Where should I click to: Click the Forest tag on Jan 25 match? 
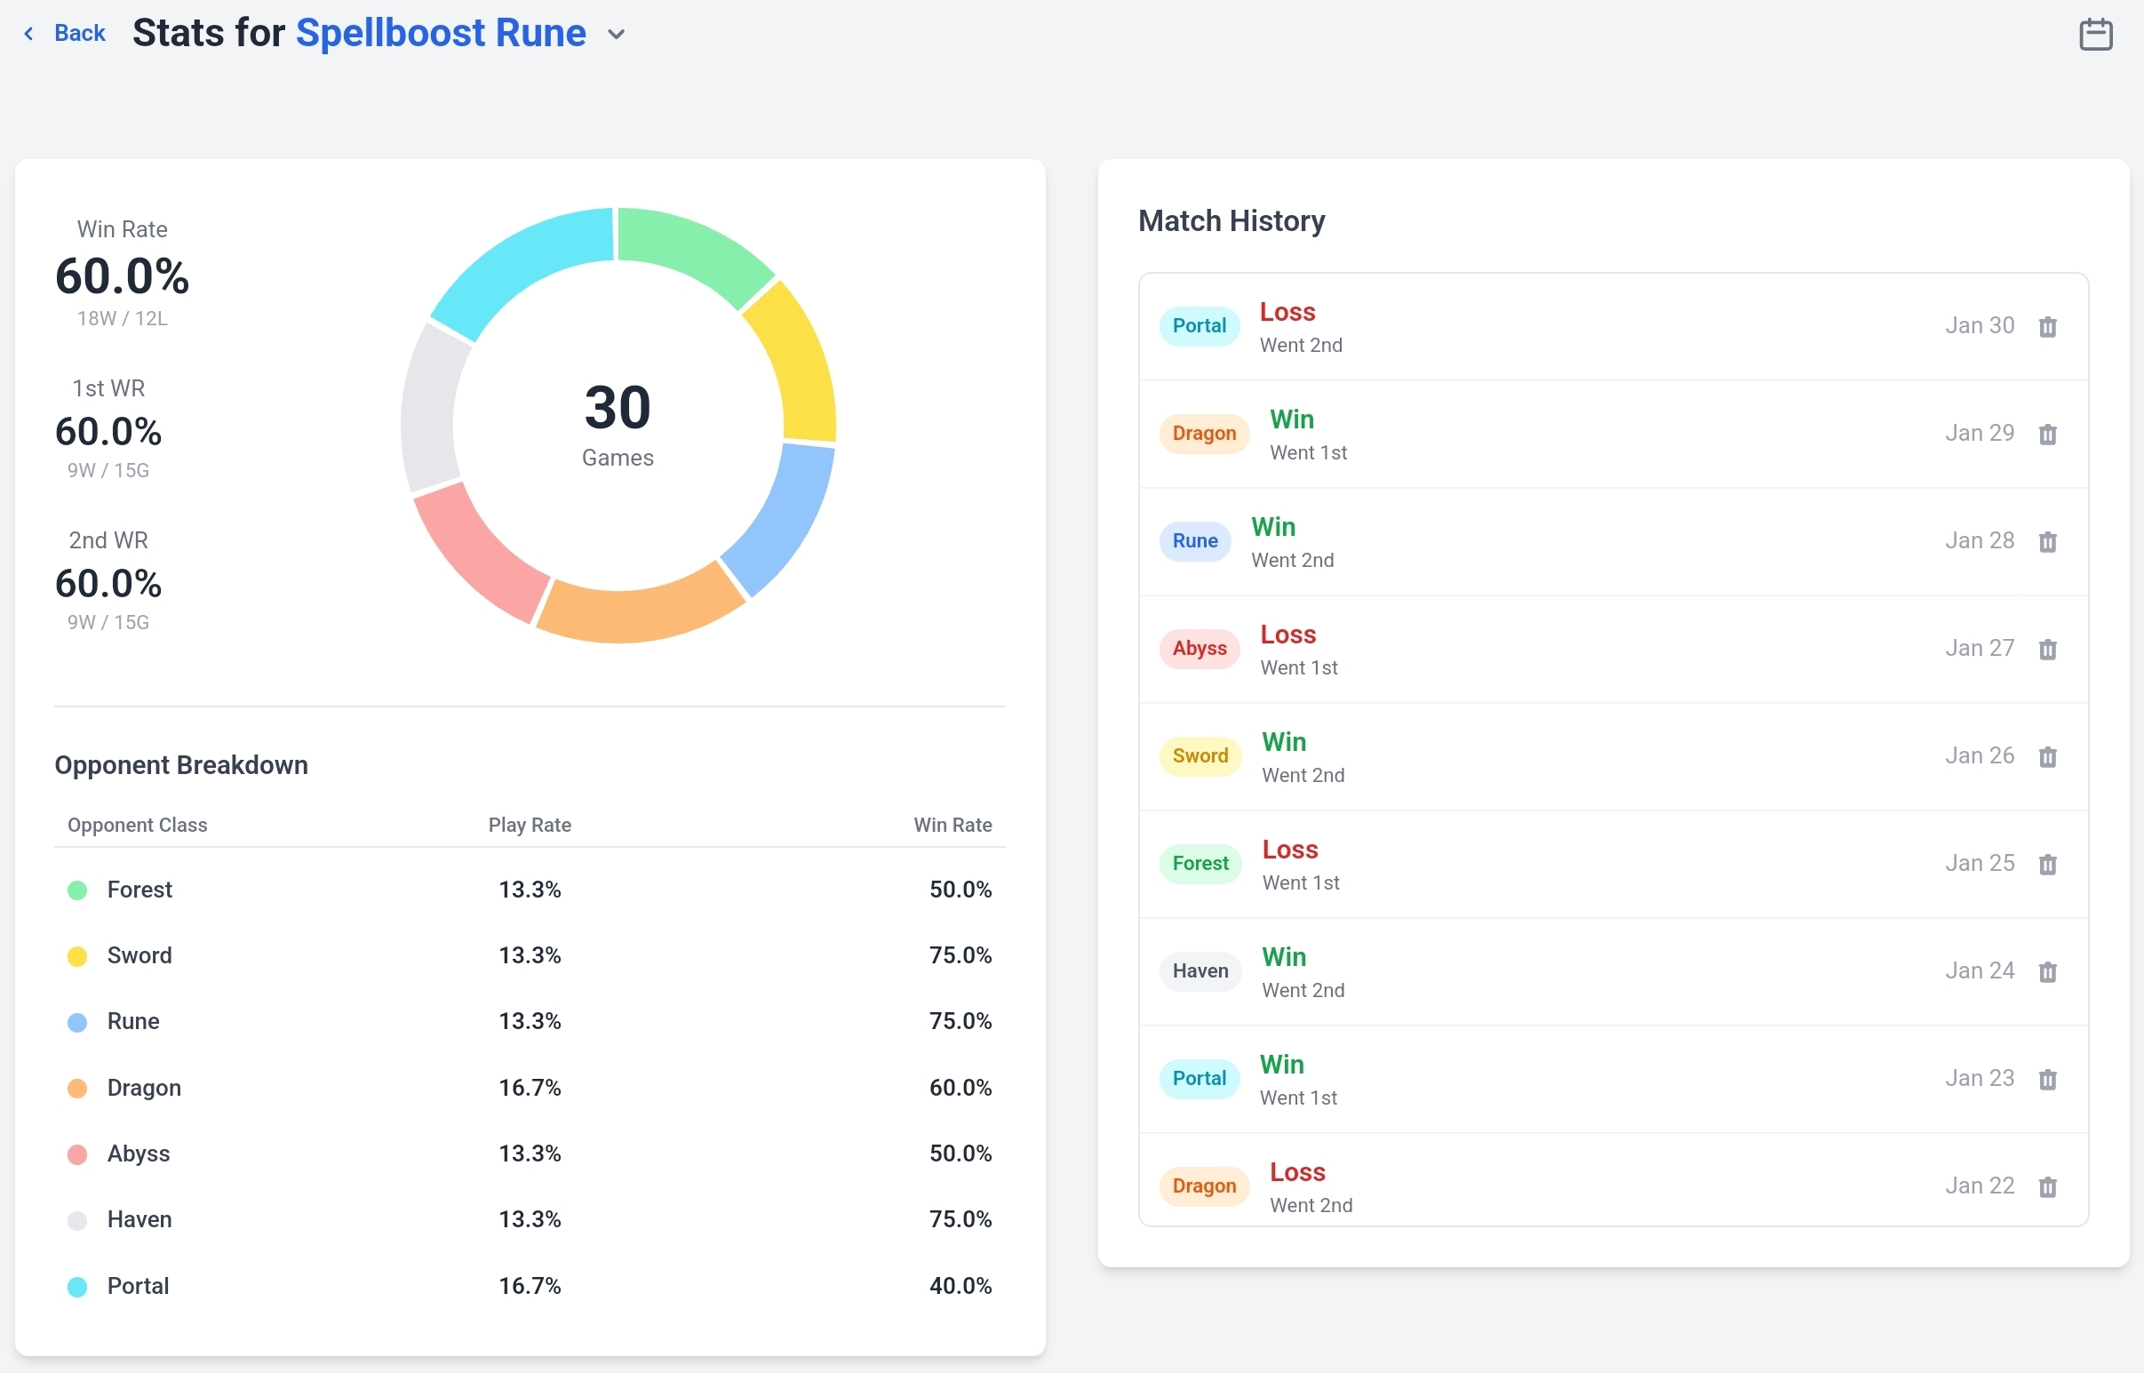tap(1200, 864)
